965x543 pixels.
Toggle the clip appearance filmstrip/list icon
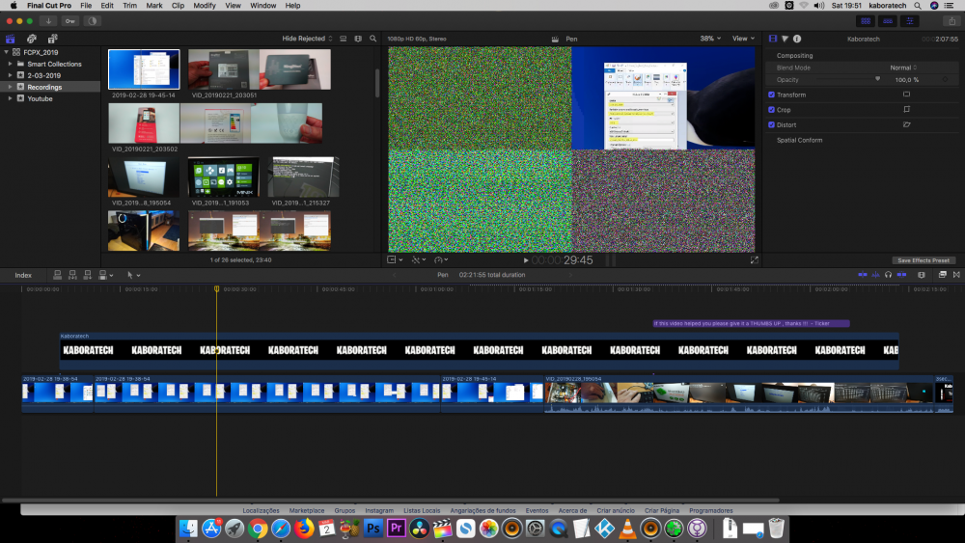coord(344,39)
